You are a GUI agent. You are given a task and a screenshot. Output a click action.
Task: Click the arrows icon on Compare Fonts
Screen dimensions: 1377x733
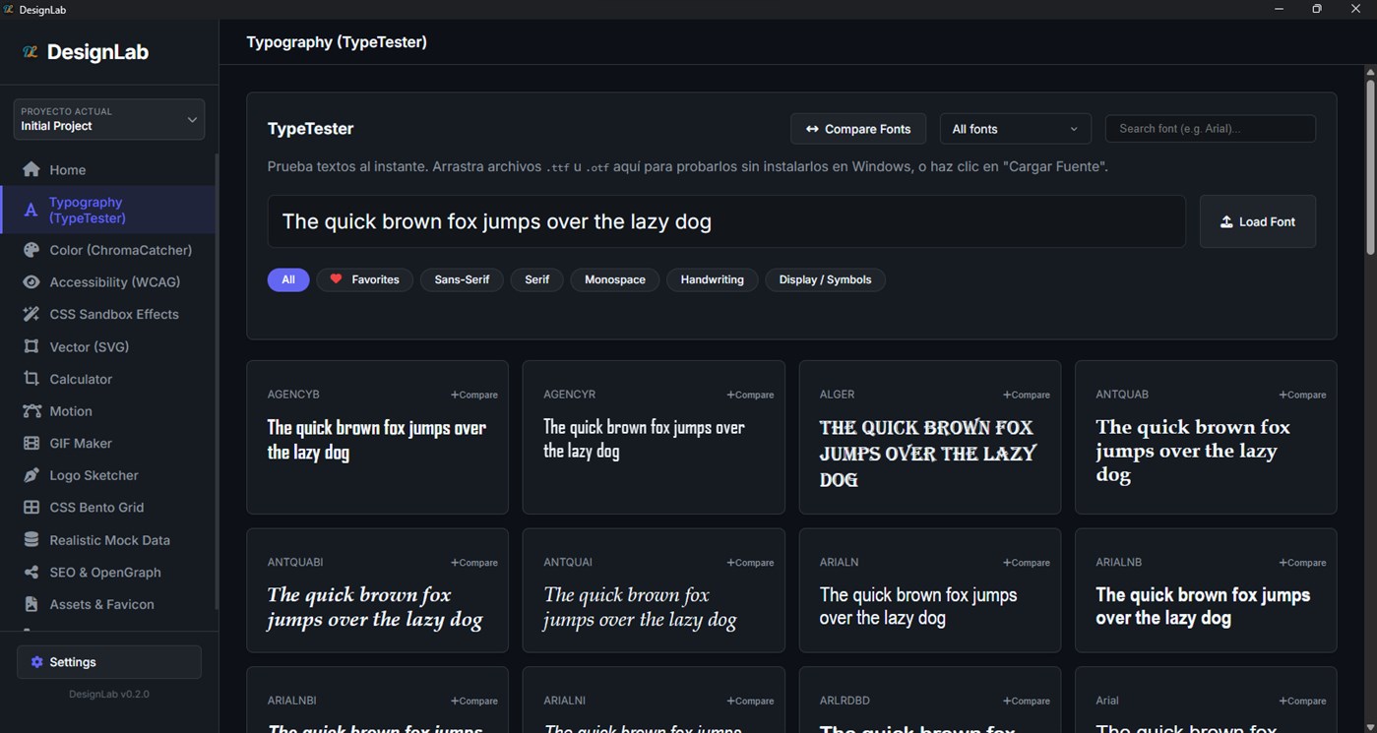(x=812, y=129)
